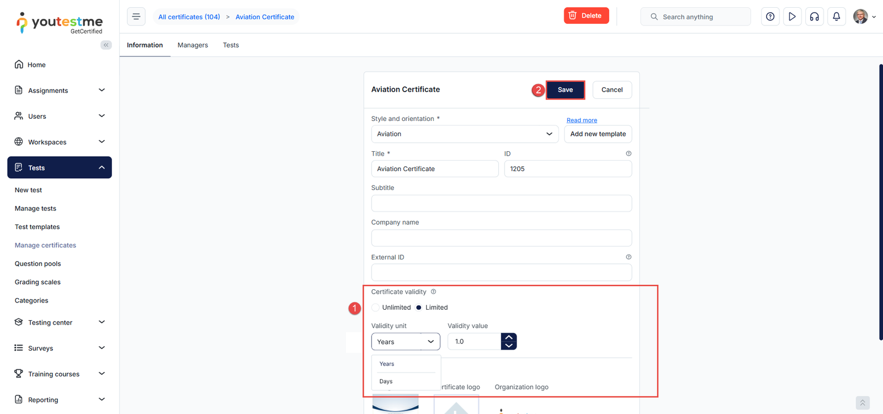
Task: Open the headset support icon
Action: tap(814, 17)
